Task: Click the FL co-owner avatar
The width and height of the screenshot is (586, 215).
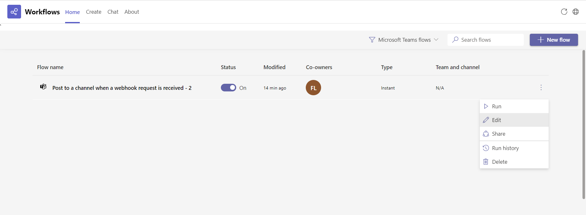Action: pos(313,88)
